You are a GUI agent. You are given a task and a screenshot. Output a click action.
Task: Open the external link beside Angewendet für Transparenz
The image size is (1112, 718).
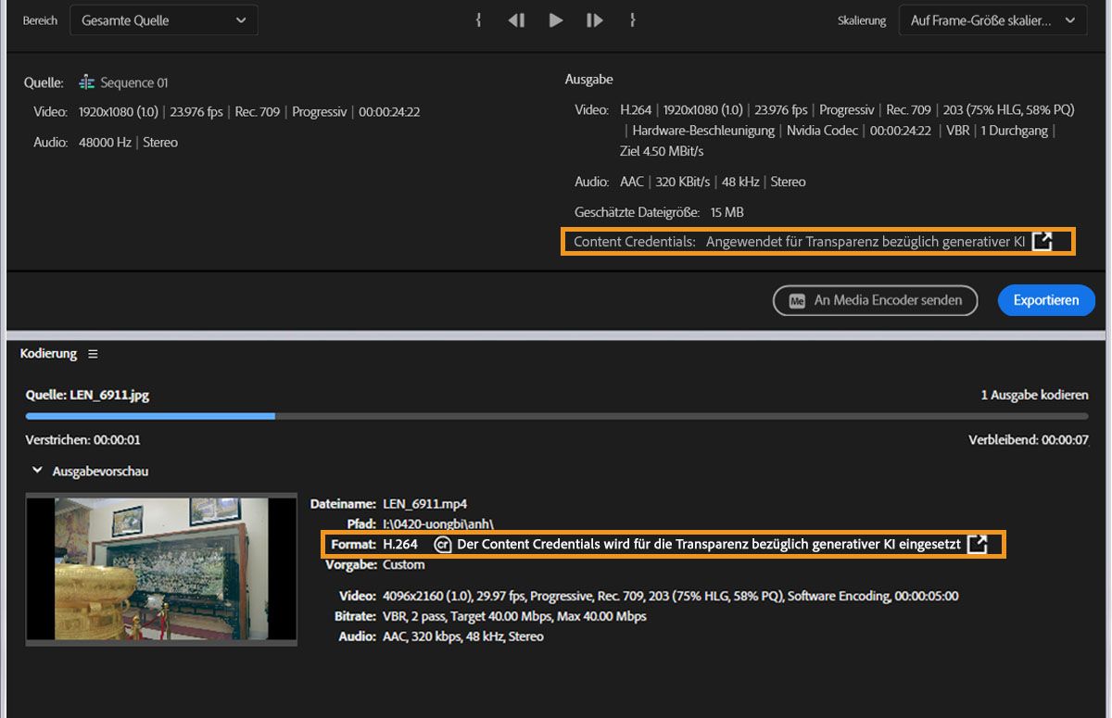[1043, 241]
